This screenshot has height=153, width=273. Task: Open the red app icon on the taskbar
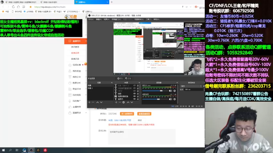click(45, 150)
